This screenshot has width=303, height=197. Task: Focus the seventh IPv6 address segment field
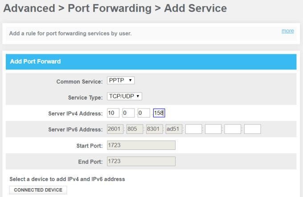233,129
